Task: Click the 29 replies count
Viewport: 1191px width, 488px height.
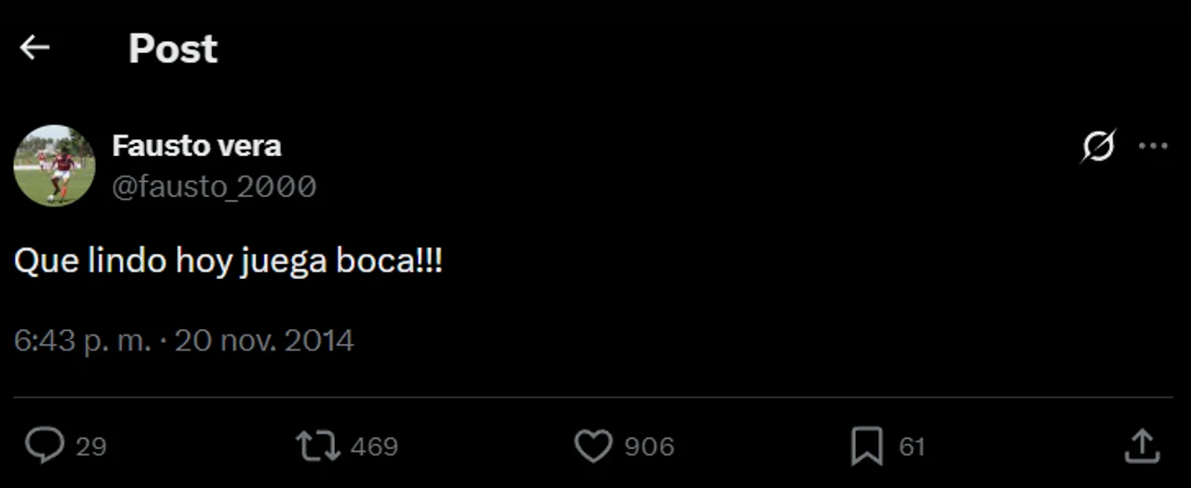Action: coord(91,447)
